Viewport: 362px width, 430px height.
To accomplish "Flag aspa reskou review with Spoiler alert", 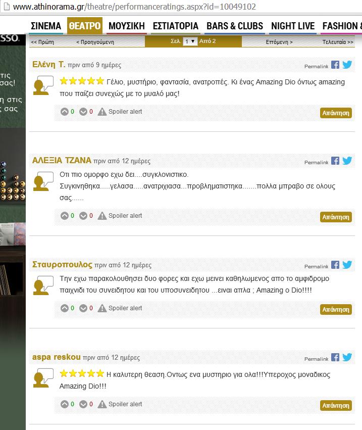I will tap(120, 404).
